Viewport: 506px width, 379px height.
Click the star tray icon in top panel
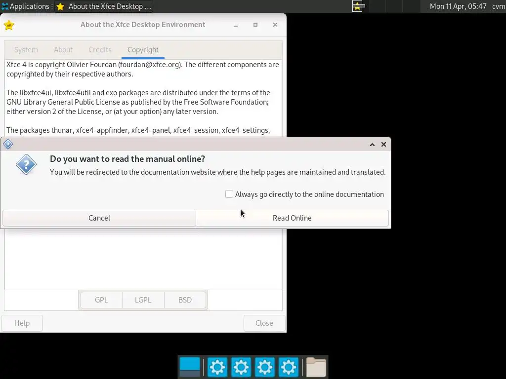point(358,6)
